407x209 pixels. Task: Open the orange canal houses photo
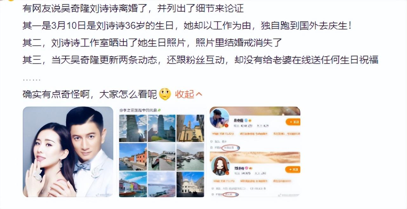click(133, 157)
